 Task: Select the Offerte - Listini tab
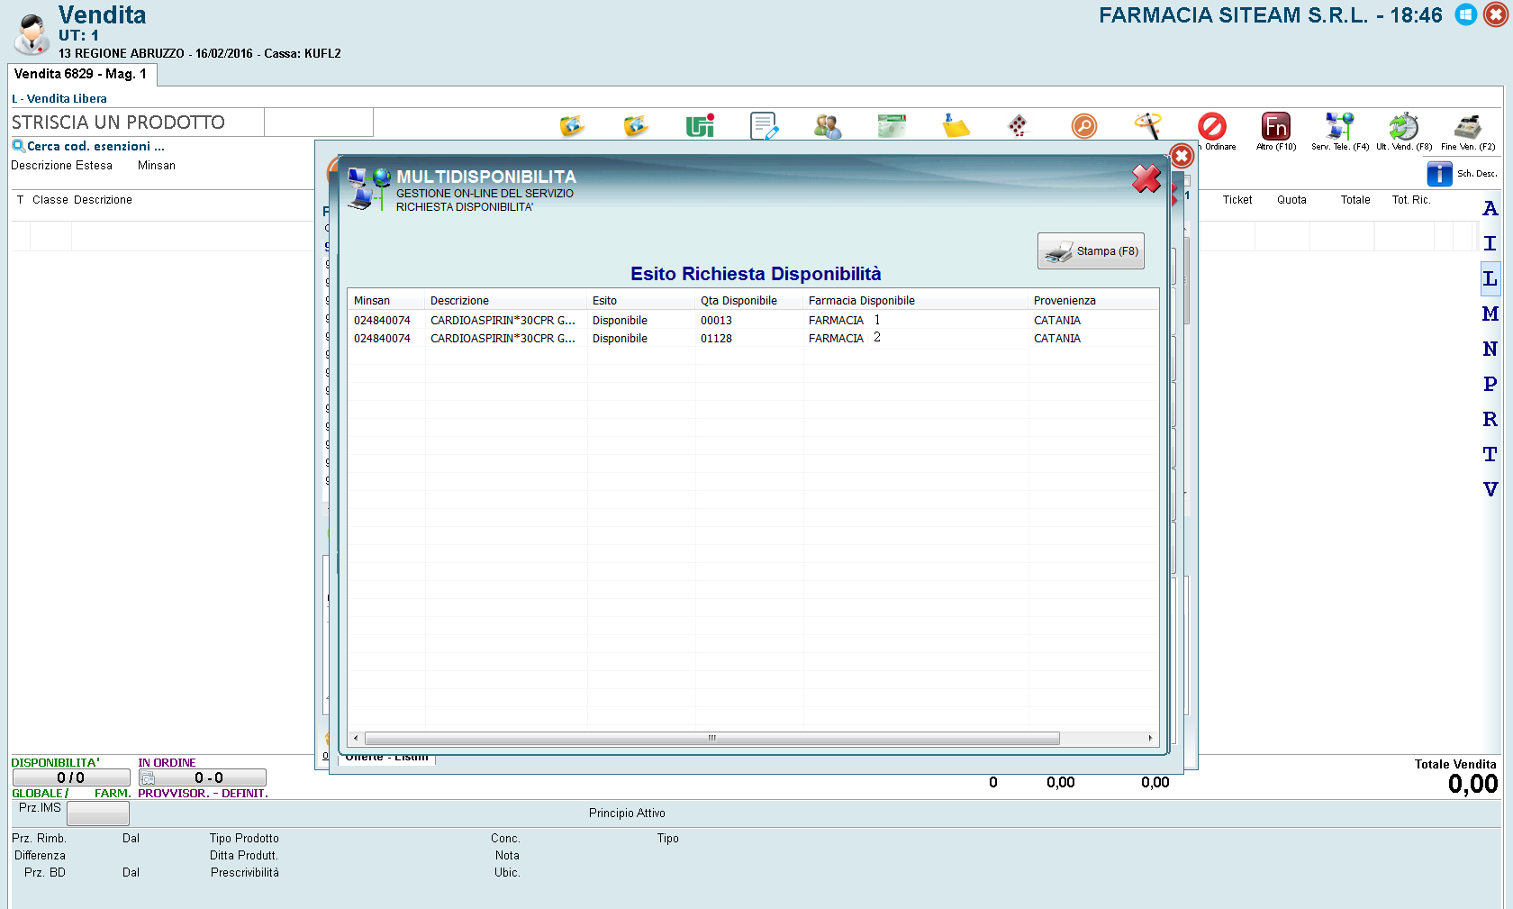point(387,758)
